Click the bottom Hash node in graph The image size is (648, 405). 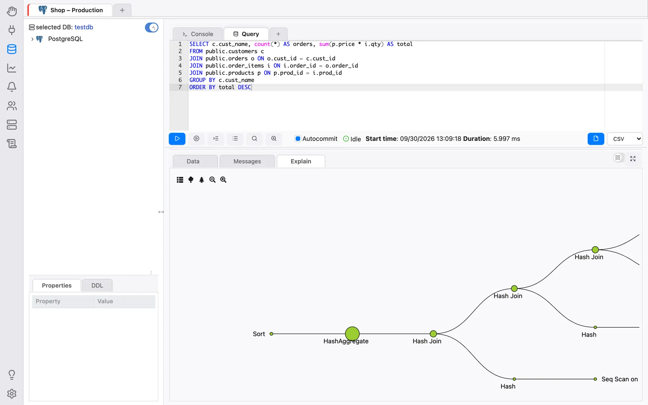pyautogui.click(x=514, y=379)
